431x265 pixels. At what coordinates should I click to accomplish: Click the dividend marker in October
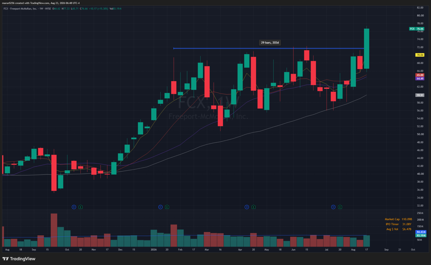(x=74, y=207)
